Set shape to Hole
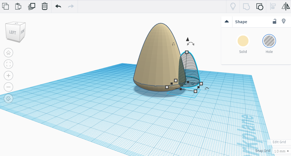The image size is (291, 156). pos(269,41)
